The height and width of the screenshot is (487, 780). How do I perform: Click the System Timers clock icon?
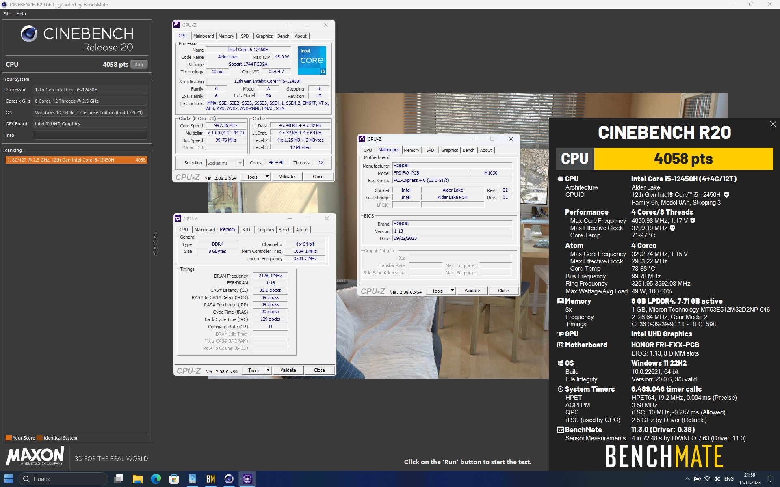click(560, 389)
